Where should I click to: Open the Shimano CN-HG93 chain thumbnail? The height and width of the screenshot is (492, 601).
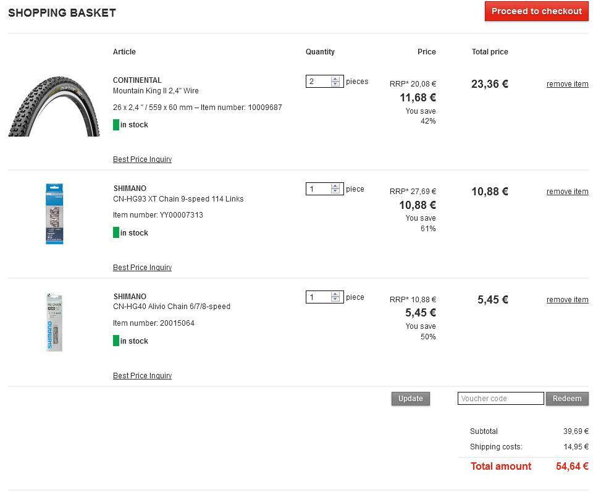click(x=54, y=214)
